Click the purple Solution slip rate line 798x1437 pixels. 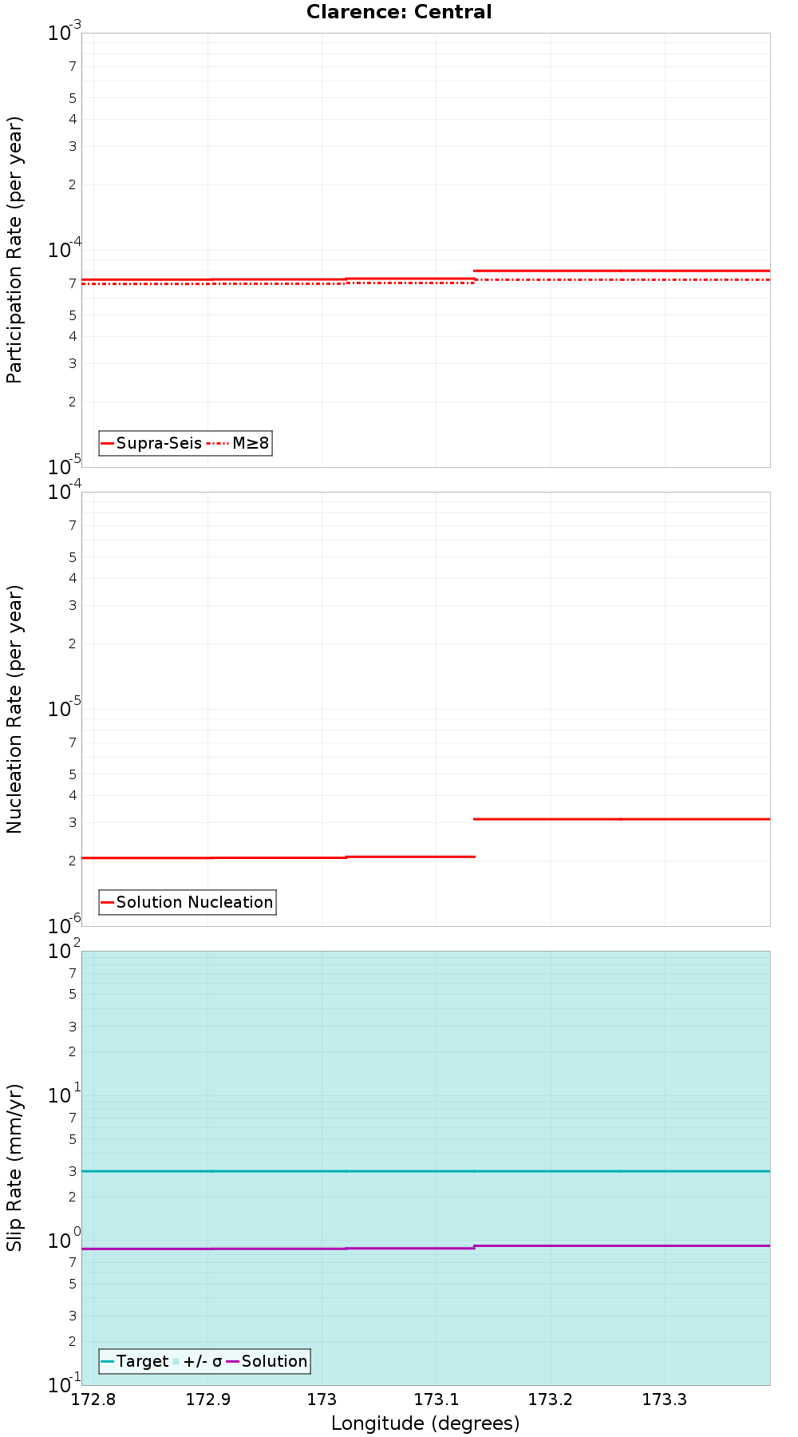(425, 1247)
